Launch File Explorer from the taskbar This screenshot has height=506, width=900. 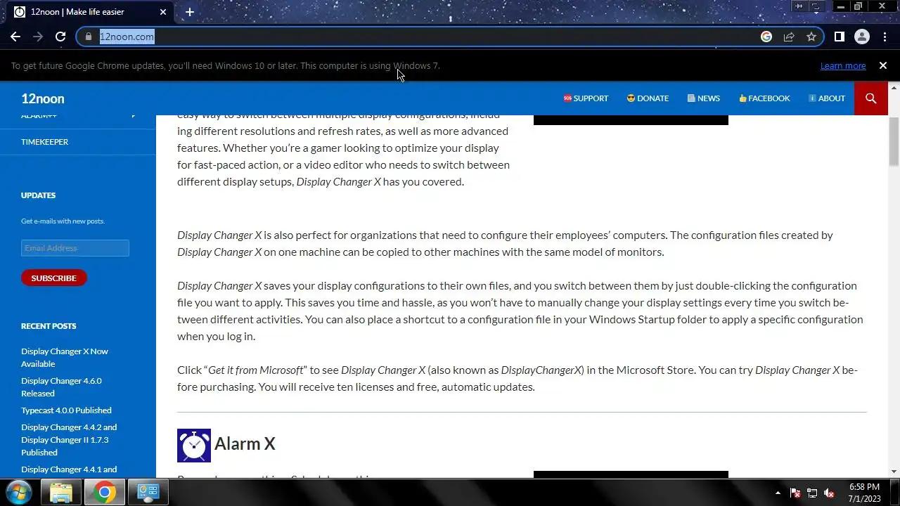coord(61,492)
